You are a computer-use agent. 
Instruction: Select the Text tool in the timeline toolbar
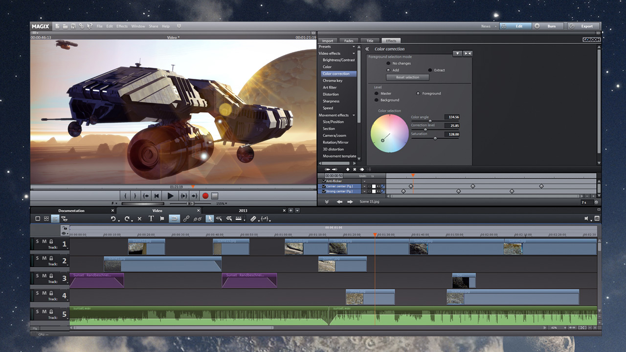(151, 219)
